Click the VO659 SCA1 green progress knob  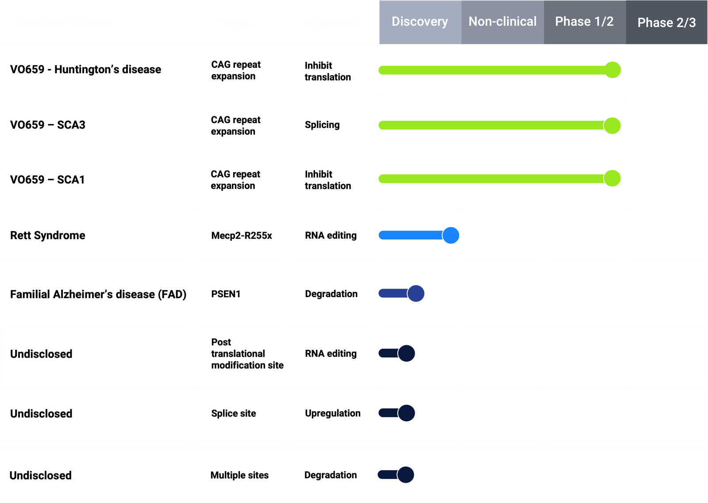612,178
